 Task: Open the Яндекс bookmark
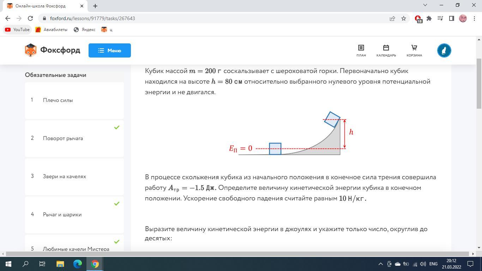point(85,30)
